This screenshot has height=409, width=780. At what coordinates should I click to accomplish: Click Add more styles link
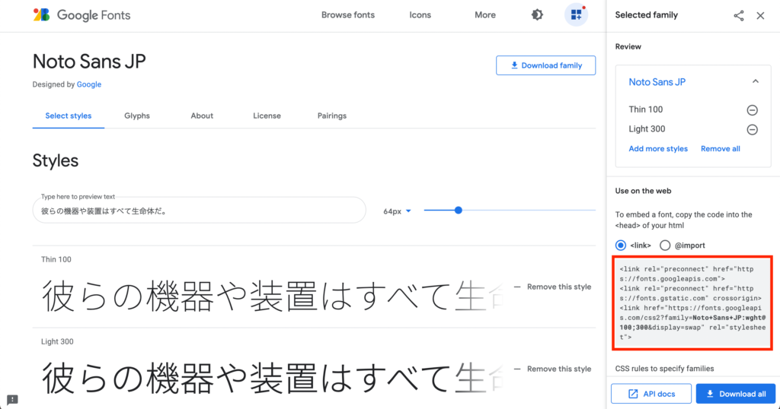pos(658,148)
